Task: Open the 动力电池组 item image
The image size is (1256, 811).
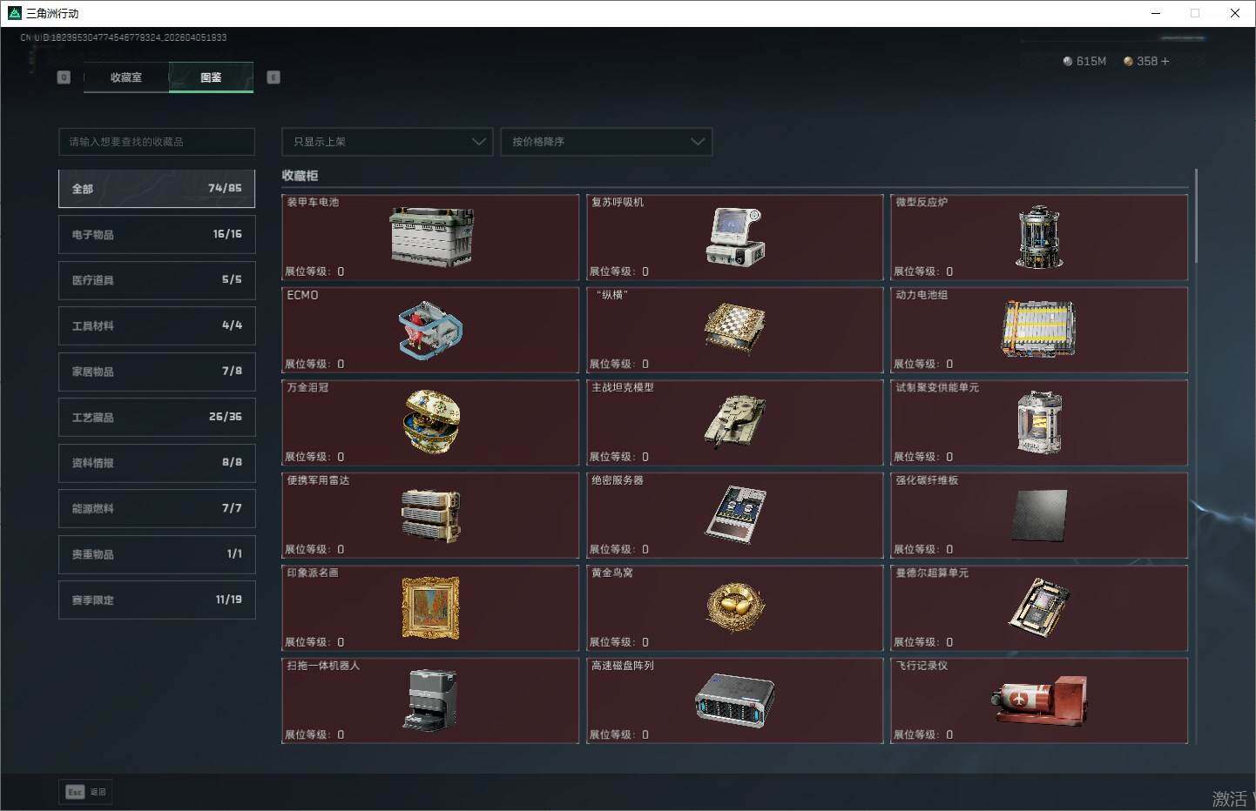Action: pyautogui.click(x=1038, y=329)
